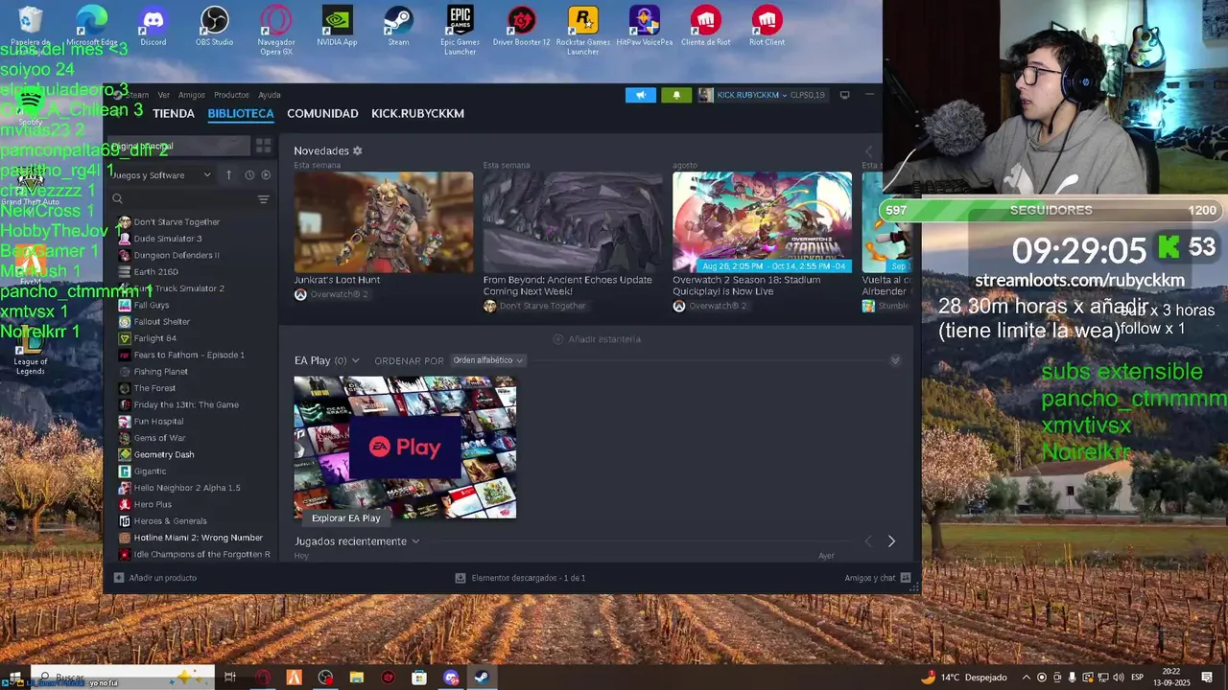Screen dimensions: 1228x690
Task: Open the Orden alfabético sort dropdown
Action: coord(488,360)
